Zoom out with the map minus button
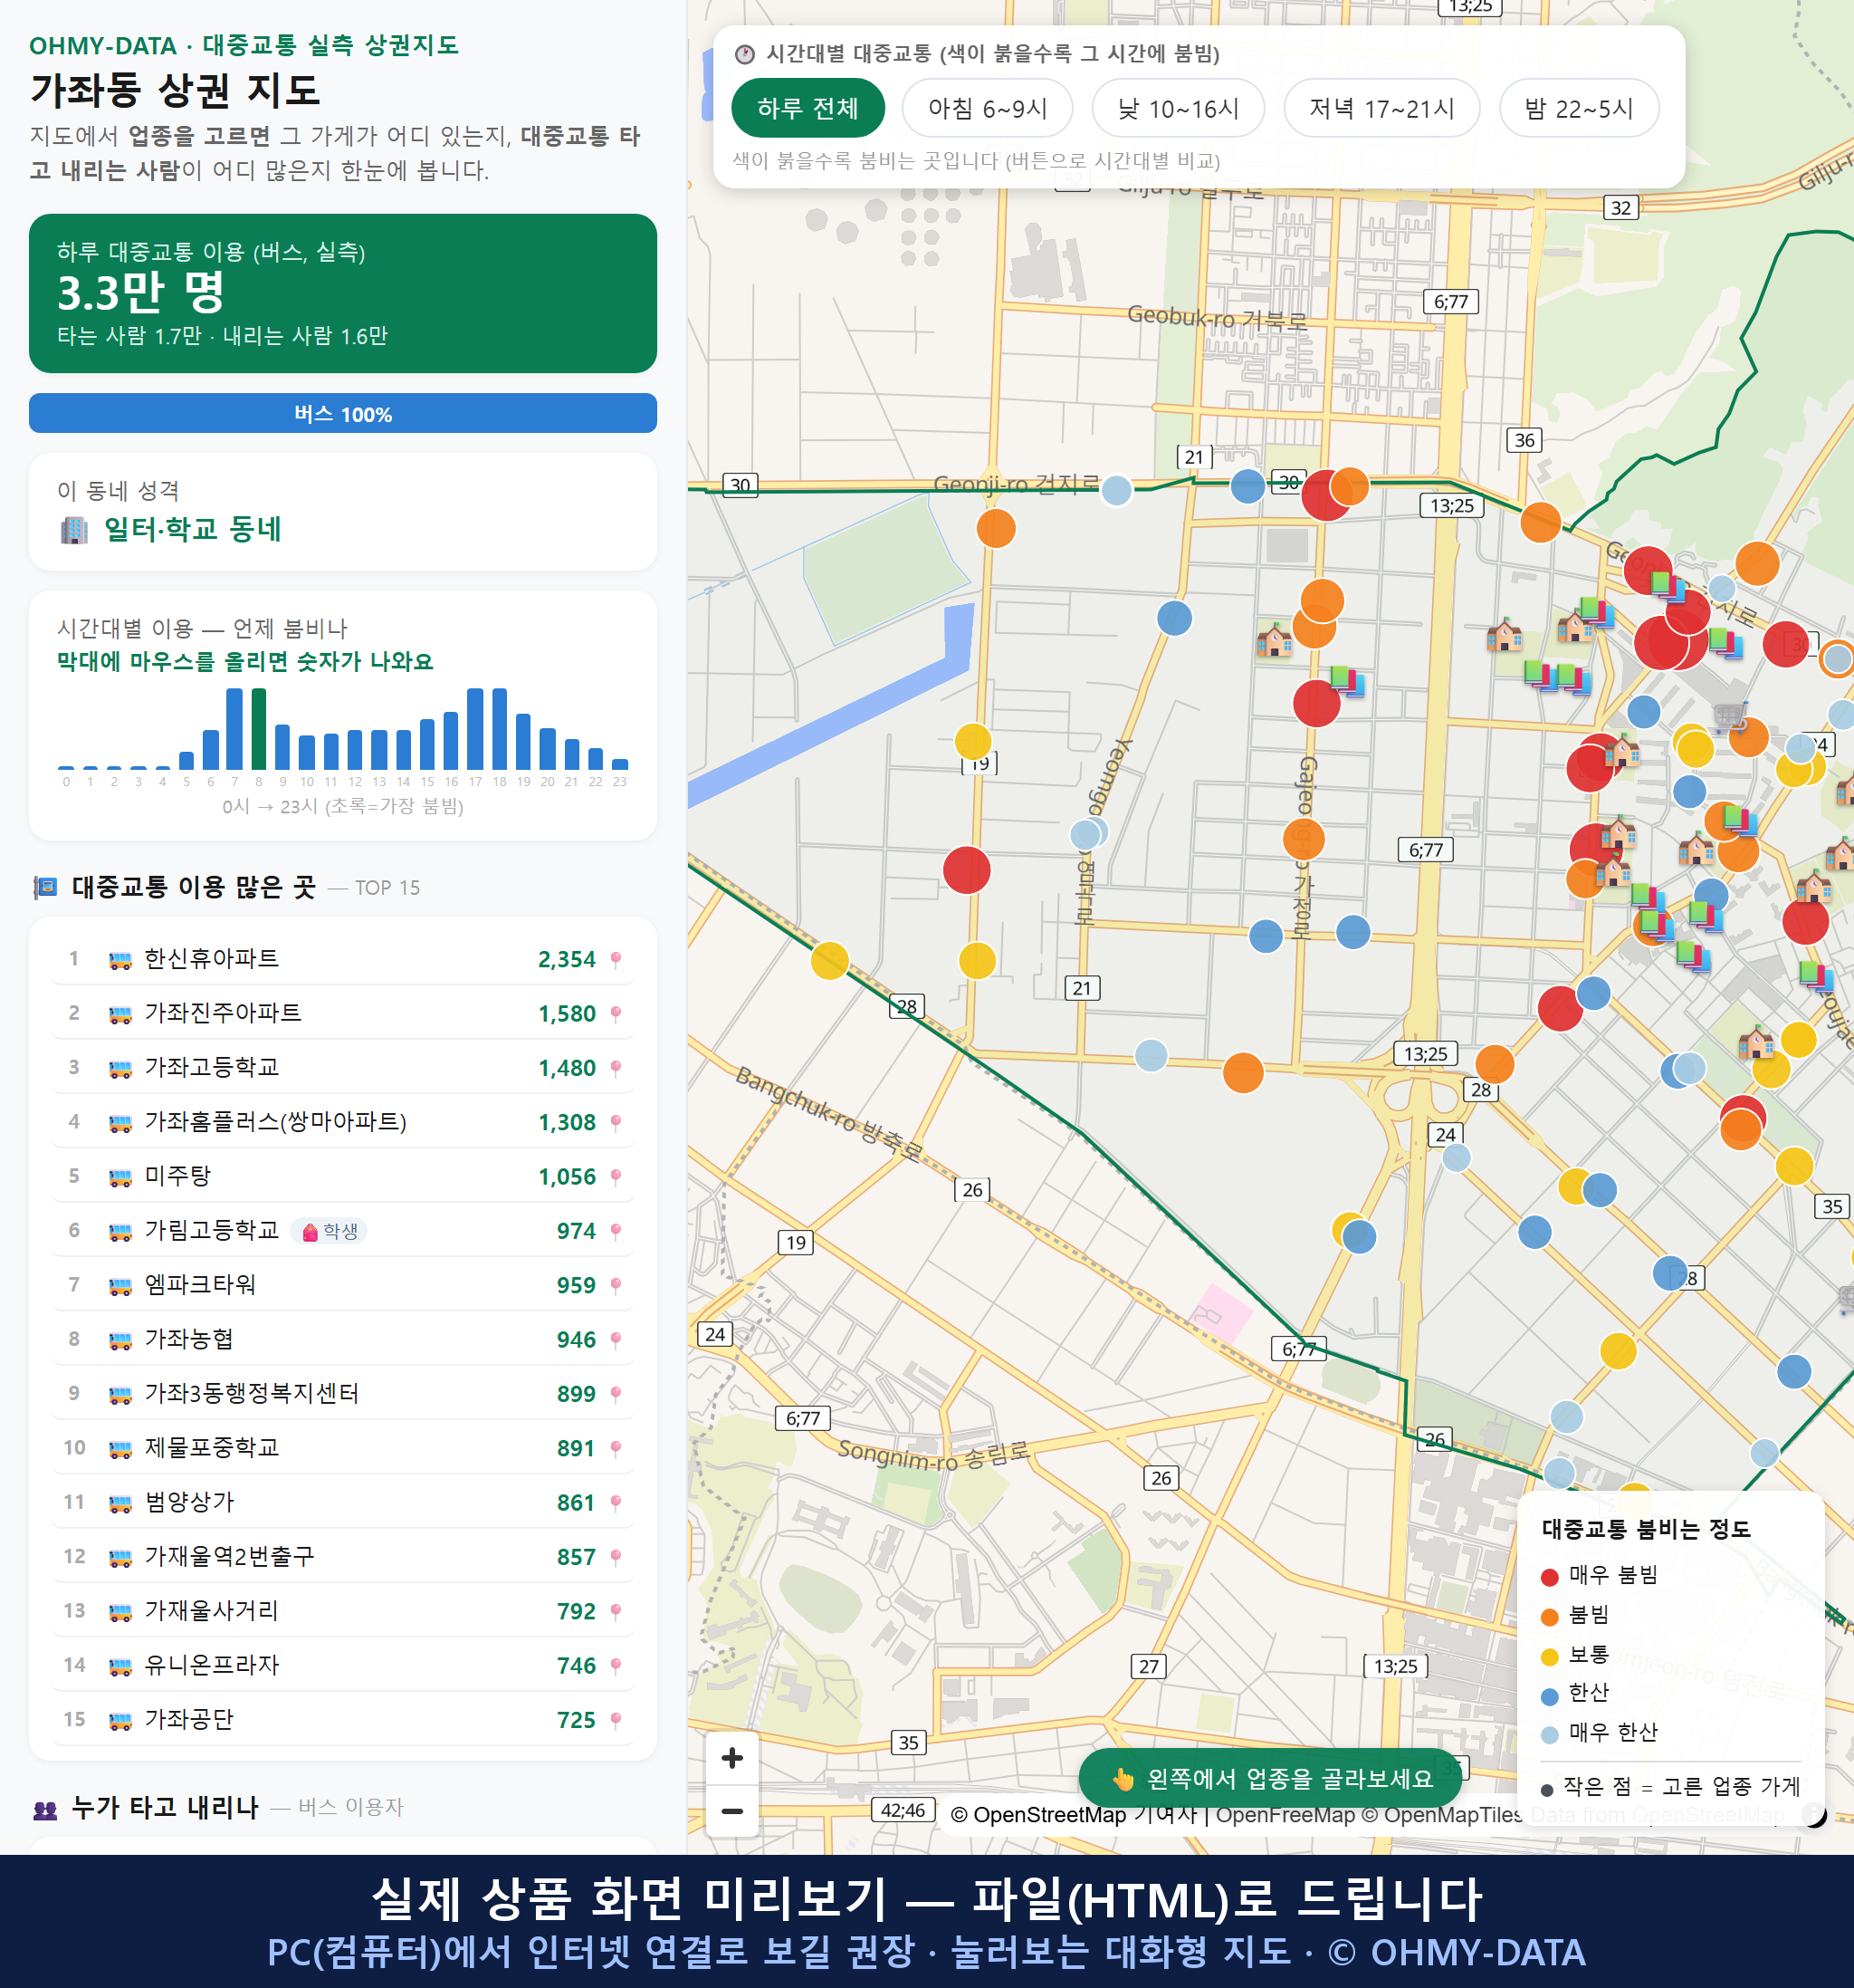Screen dimensions: 1854x1988 [731, 1811]
